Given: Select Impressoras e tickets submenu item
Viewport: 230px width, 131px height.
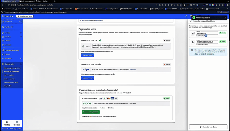Looking at the screenshot, I should [x=11, y=82].
